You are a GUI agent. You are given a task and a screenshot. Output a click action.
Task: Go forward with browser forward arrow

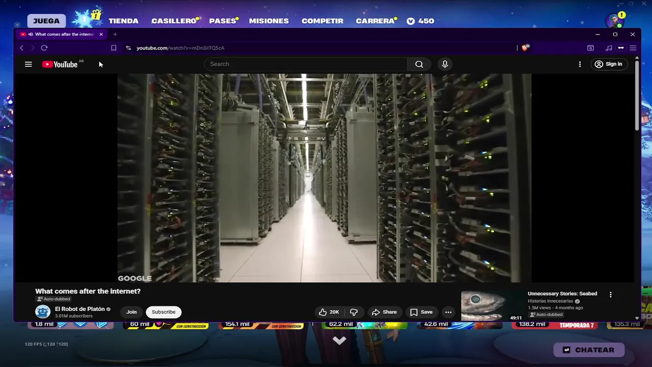[33, 48]
